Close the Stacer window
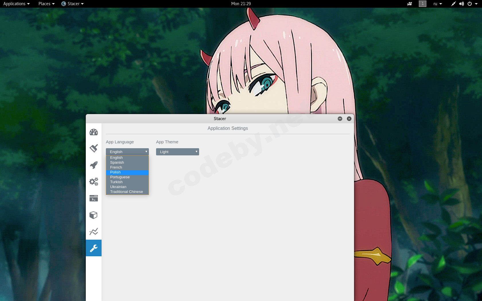The width and height of the screenshot is (482, 301). 349,119
